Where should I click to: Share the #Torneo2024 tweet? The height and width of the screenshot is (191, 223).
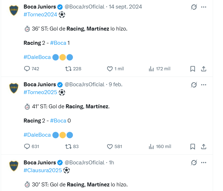pos(204,69)
